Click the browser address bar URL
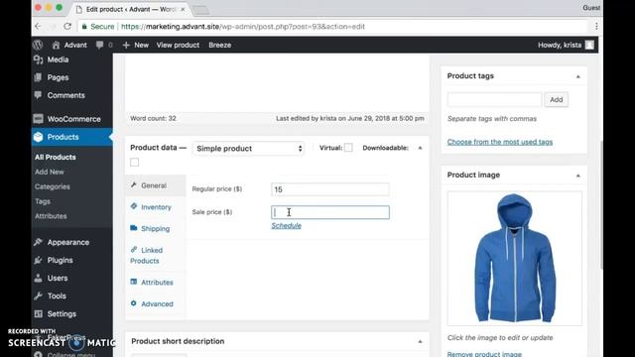635x357 pixels. [x=243, y=27]
